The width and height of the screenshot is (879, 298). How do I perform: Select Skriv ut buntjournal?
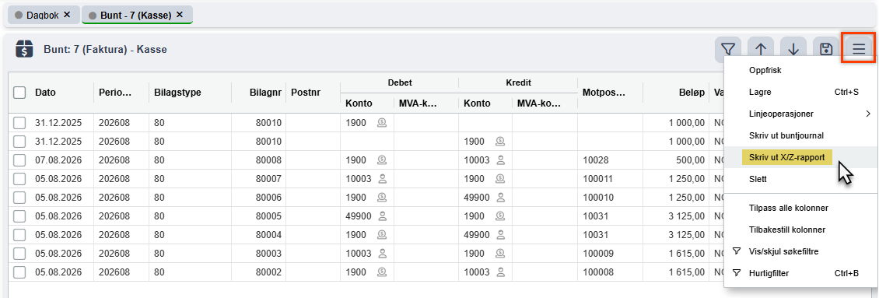(x=800, y=135)
